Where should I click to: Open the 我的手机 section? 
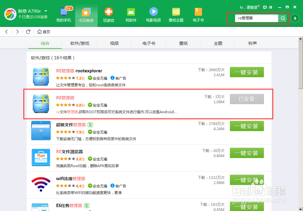[x=64, y=15]
